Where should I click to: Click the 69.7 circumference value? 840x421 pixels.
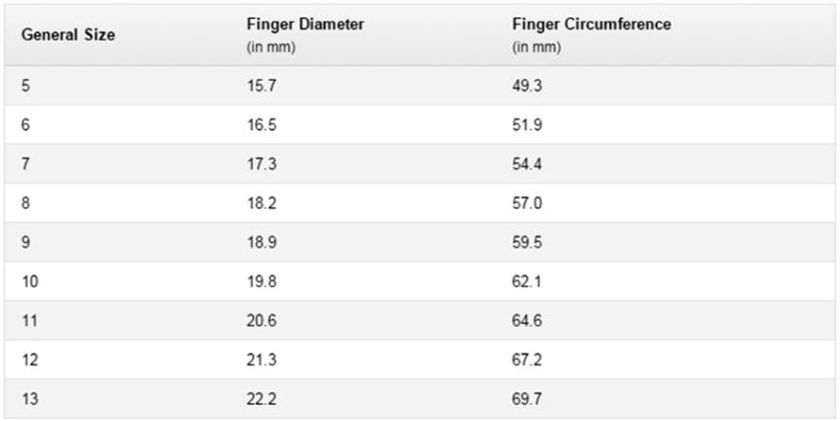pos(526,397)
